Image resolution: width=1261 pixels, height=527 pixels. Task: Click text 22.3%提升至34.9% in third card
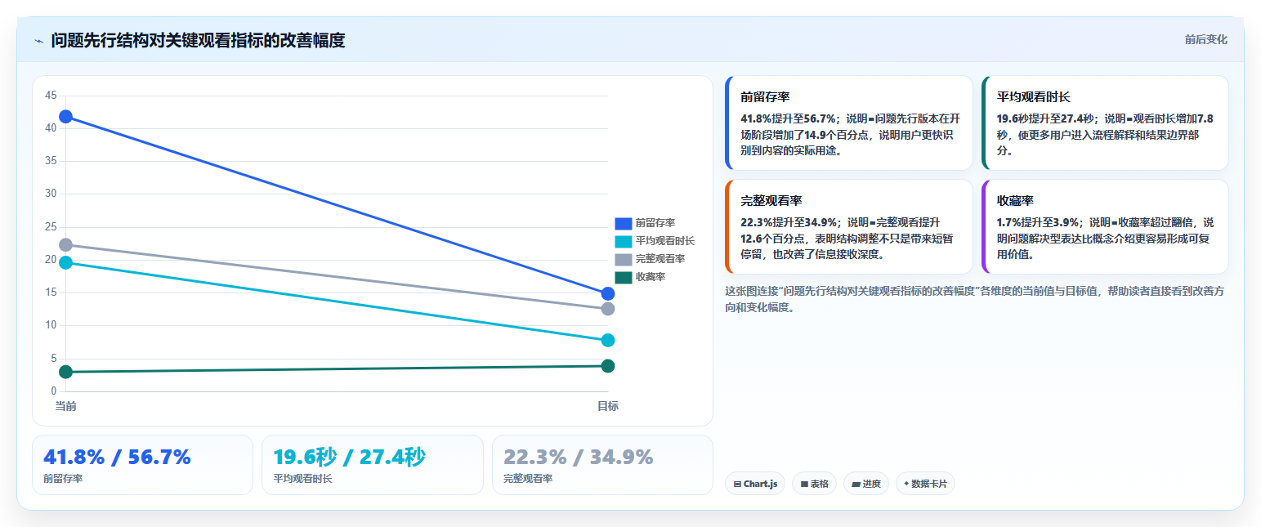(x=786, y=222)
